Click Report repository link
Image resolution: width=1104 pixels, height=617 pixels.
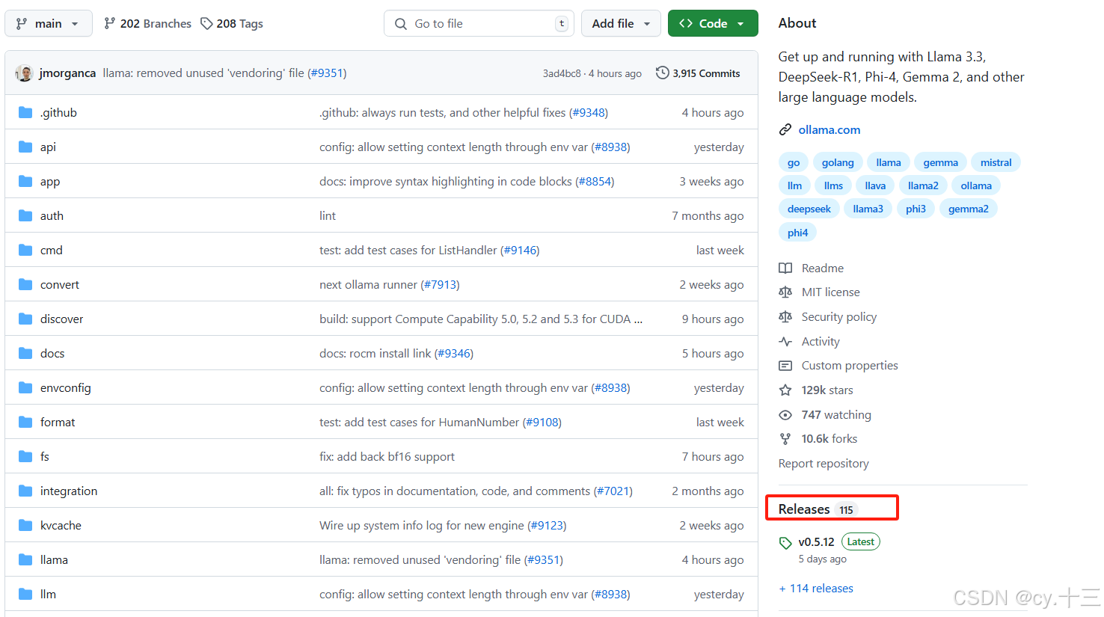[824, 464]
